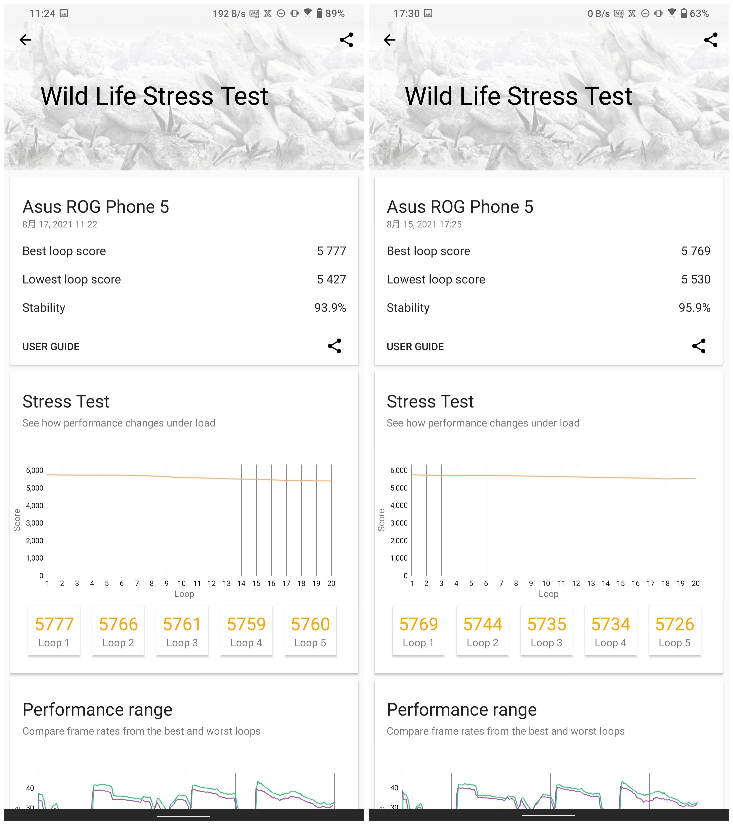Share the 95.9% stability result card
This screenshot has height=825, width=733.
click(x=699, y=346)
